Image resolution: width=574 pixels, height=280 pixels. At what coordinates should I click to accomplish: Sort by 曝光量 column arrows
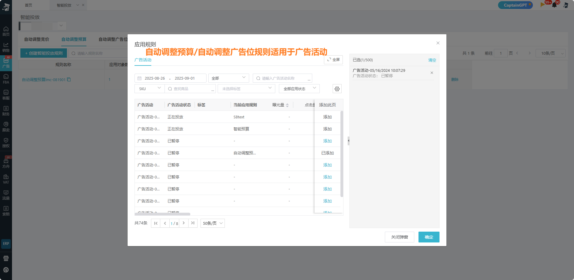click(x=287, y=105)
